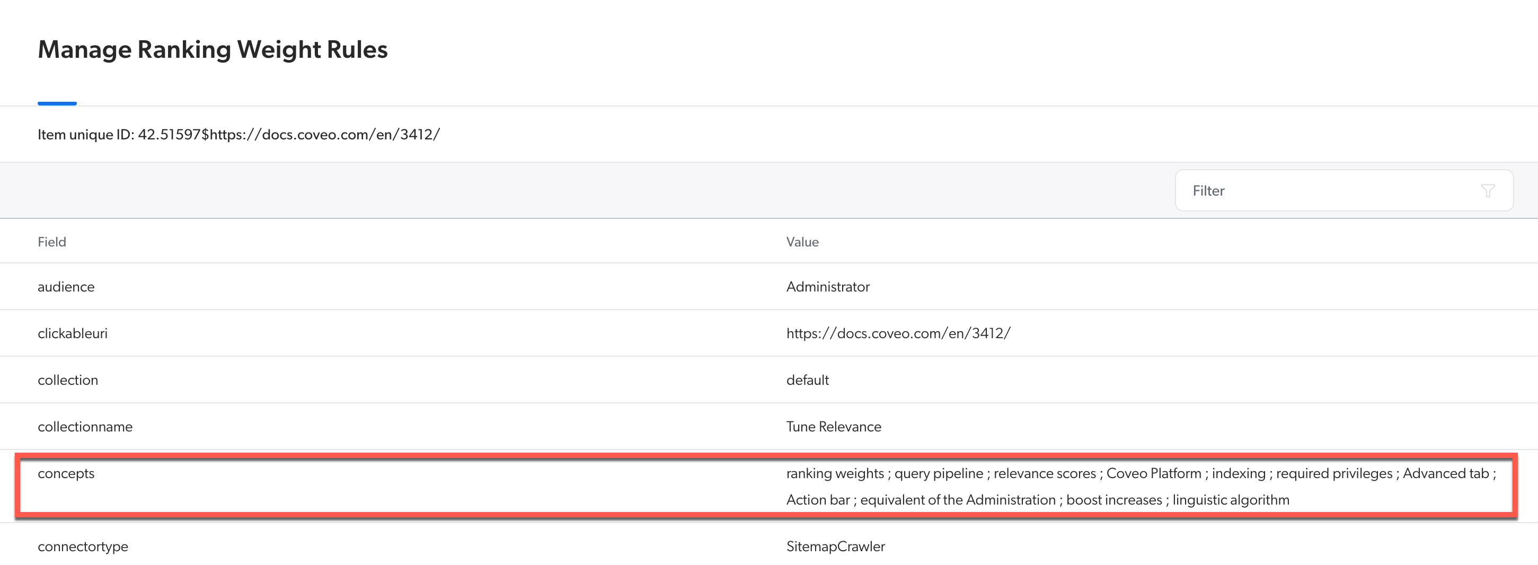This screenshot has width=1538, height=565.
Task: Select the SitemapCrawler value
Action: point(835,546)
